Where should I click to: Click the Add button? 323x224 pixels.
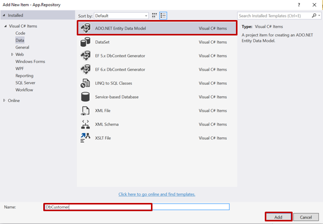(278, 217)
